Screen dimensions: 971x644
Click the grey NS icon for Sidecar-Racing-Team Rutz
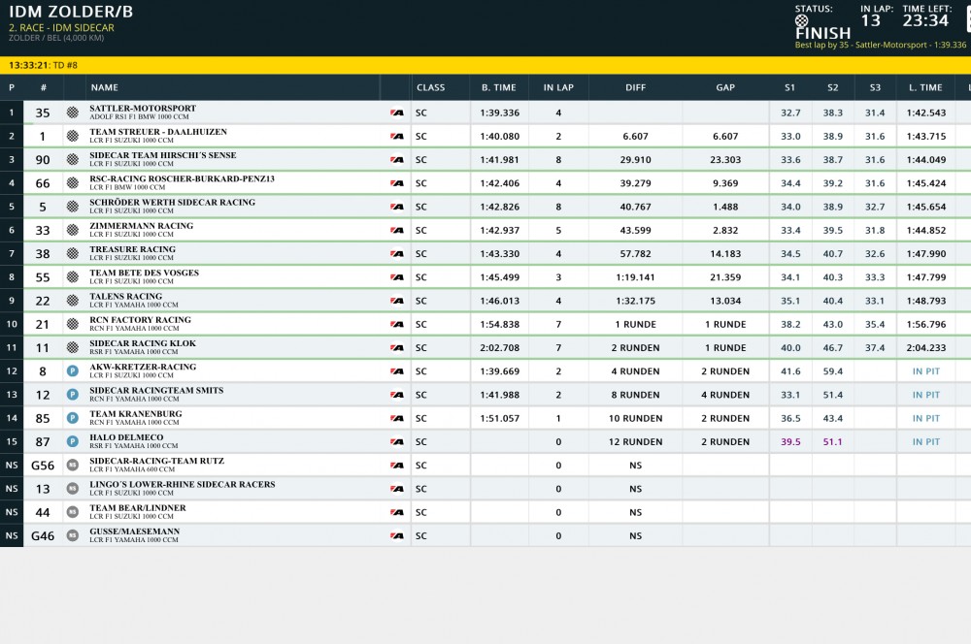click(73, 466)
